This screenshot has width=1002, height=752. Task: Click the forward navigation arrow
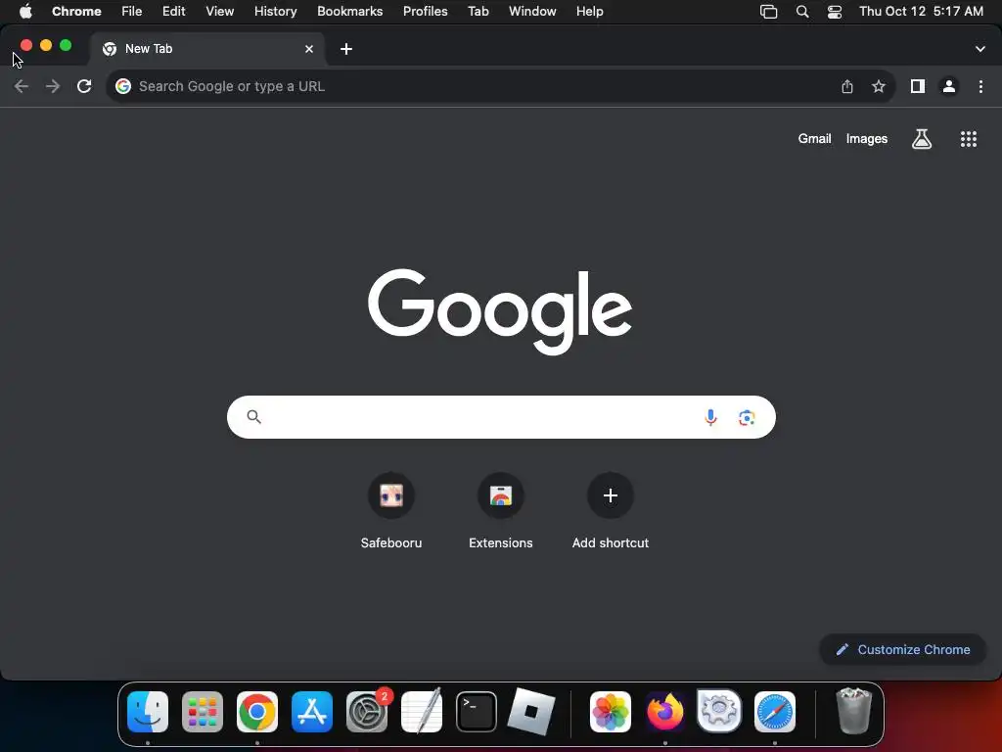pyautogui.click(x=53, y=86)
